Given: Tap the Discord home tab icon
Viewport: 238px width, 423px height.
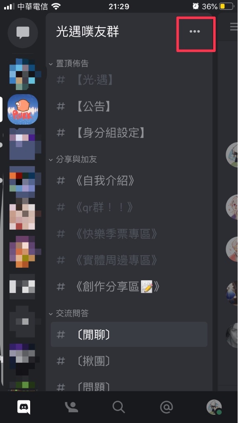Looking at the screenshot, I should 24,407.
